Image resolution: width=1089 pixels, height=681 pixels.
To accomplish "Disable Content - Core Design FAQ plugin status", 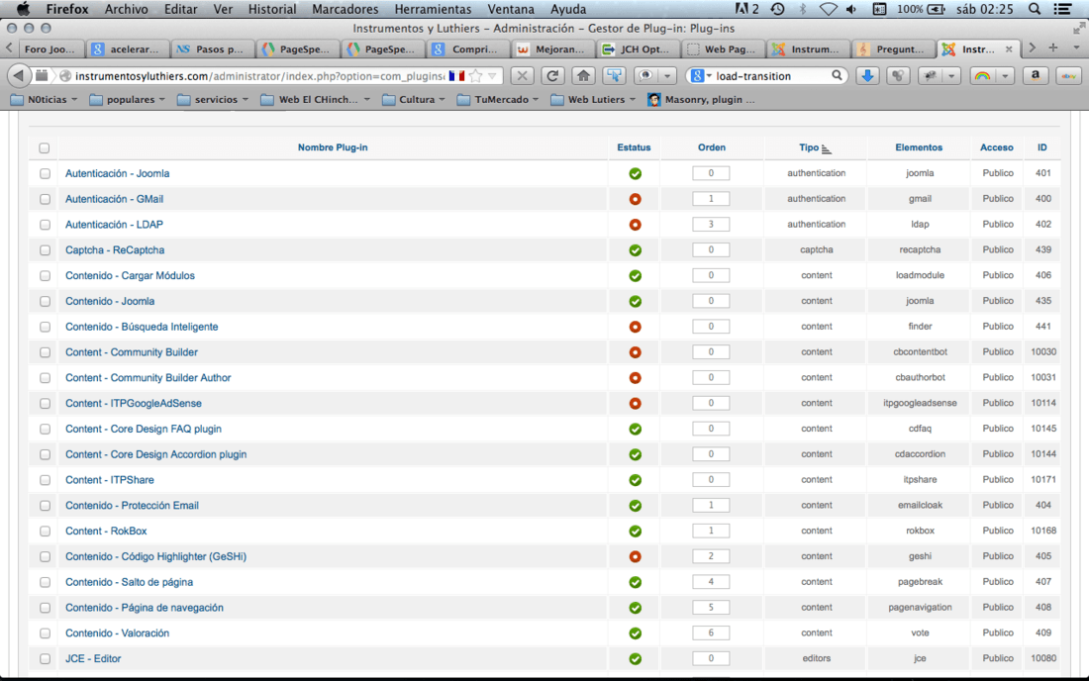I will [635, 429].
